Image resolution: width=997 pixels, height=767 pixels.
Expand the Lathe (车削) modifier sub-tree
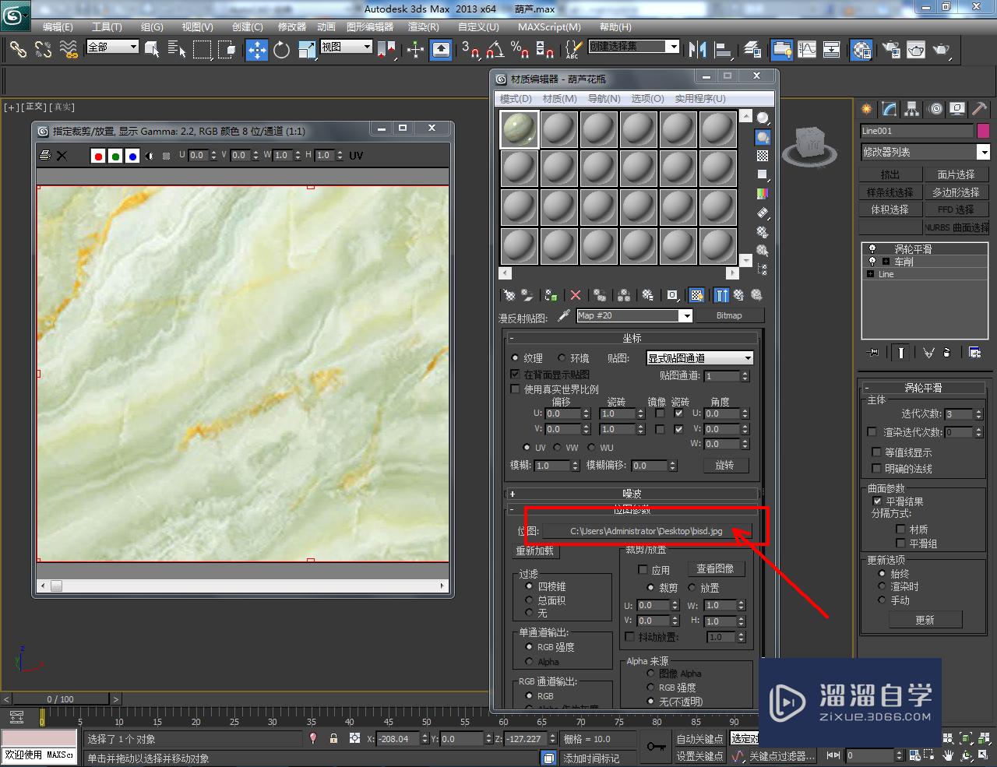coord(886,262)
